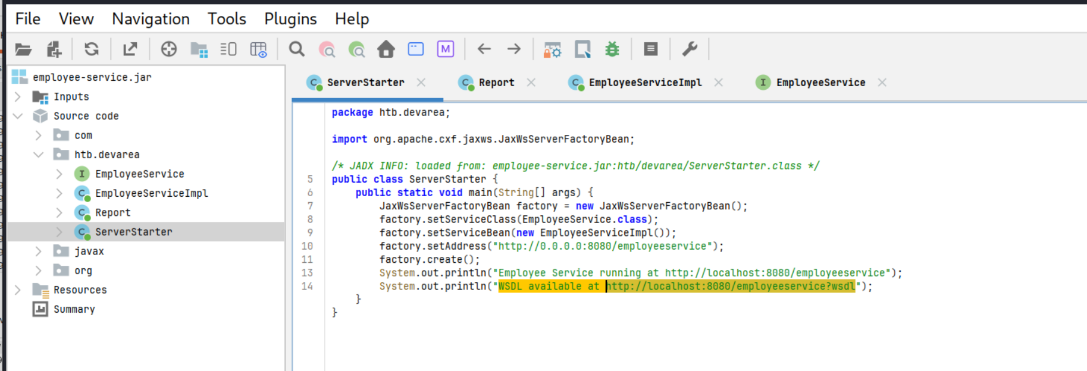
Task: Click the highlighted WSDL string in code
Action: click(x=676, y=287)
